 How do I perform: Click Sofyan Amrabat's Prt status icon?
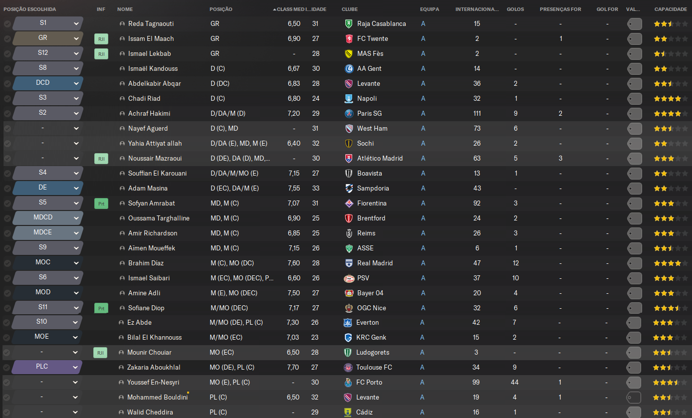coord(101,204)
